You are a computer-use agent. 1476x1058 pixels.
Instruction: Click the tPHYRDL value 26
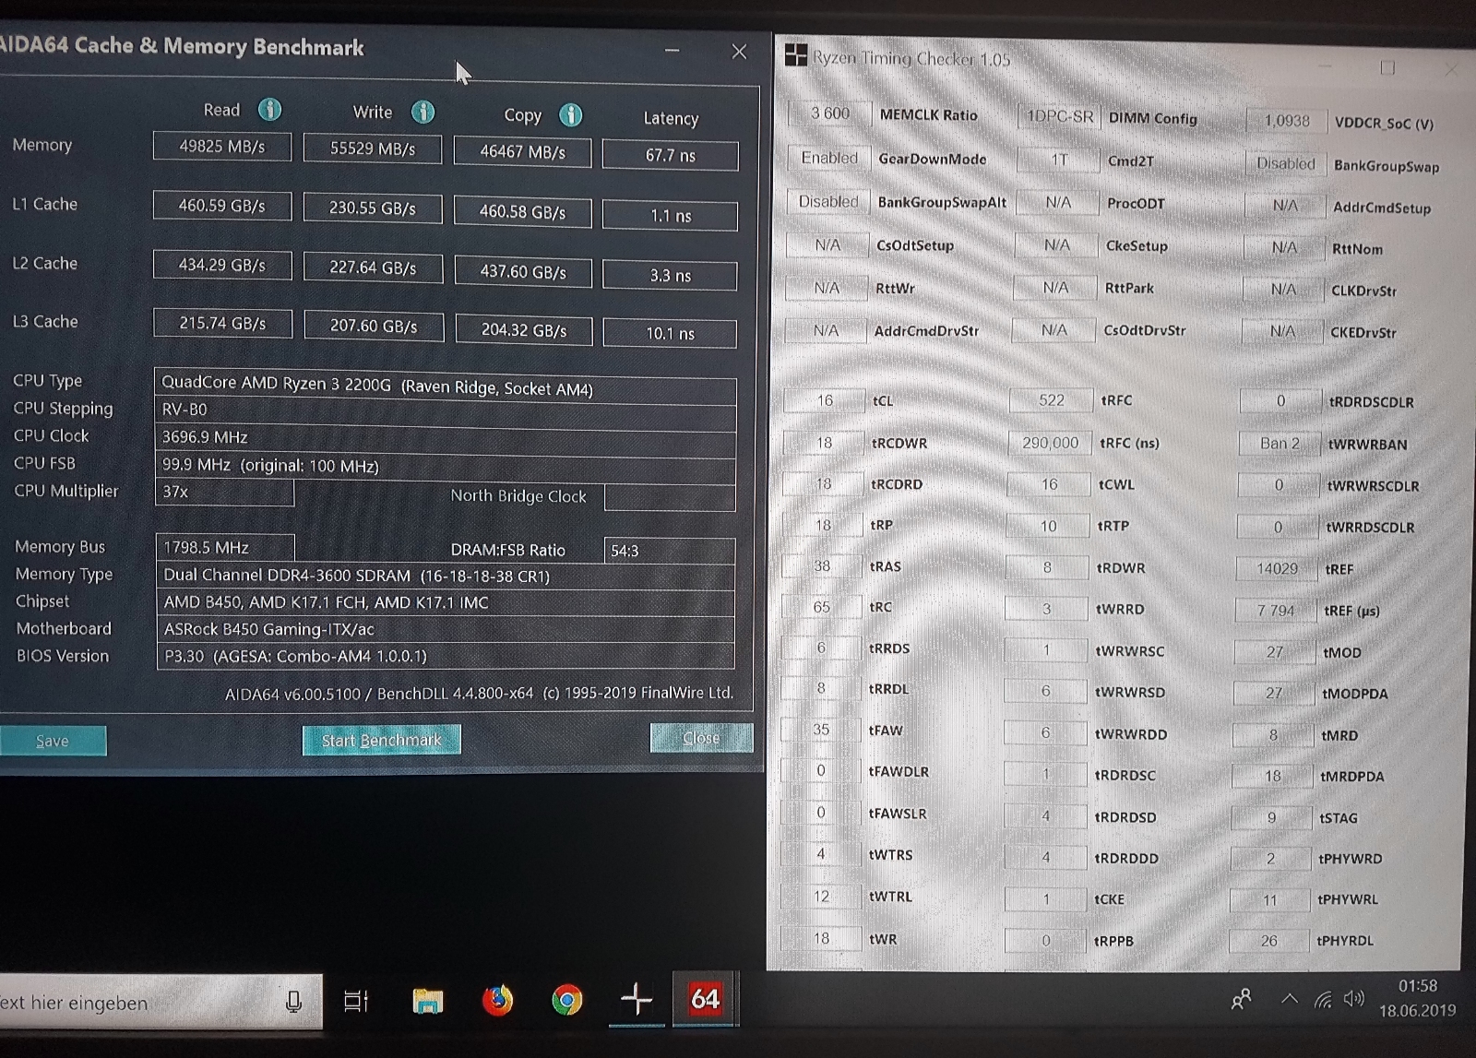[1269, 941]
